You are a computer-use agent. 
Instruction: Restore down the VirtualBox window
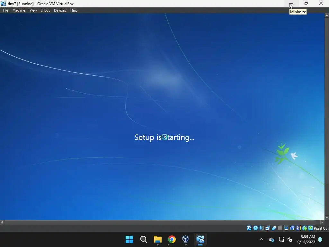pyautogui.click(x=306, y=3)
